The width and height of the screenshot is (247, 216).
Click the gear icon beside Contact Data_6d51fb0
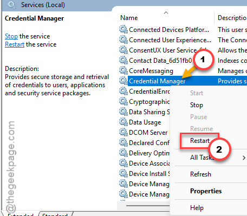coord(123,60)
